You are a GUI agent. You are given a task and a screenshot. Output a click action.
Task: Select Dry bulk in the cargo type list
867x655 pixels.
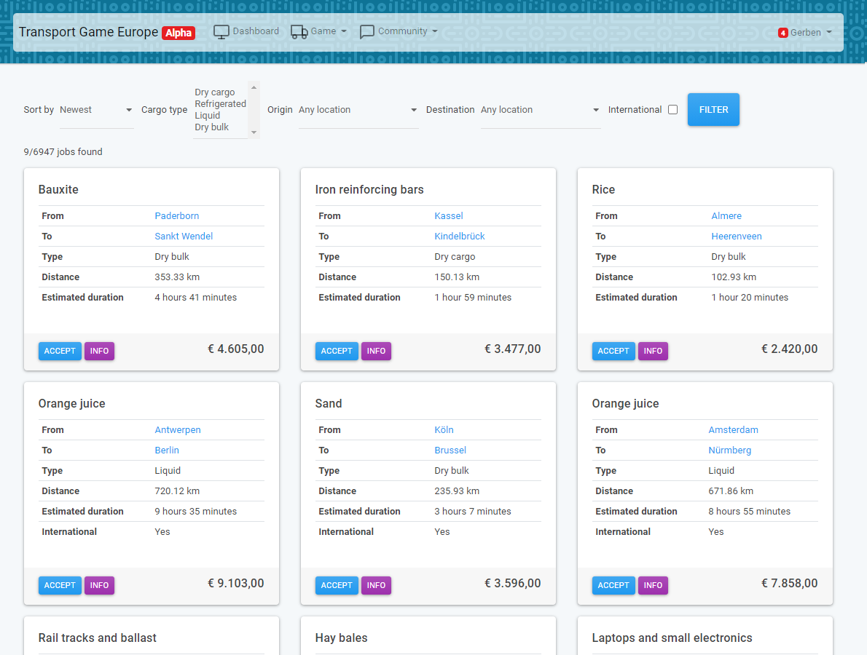212,127
